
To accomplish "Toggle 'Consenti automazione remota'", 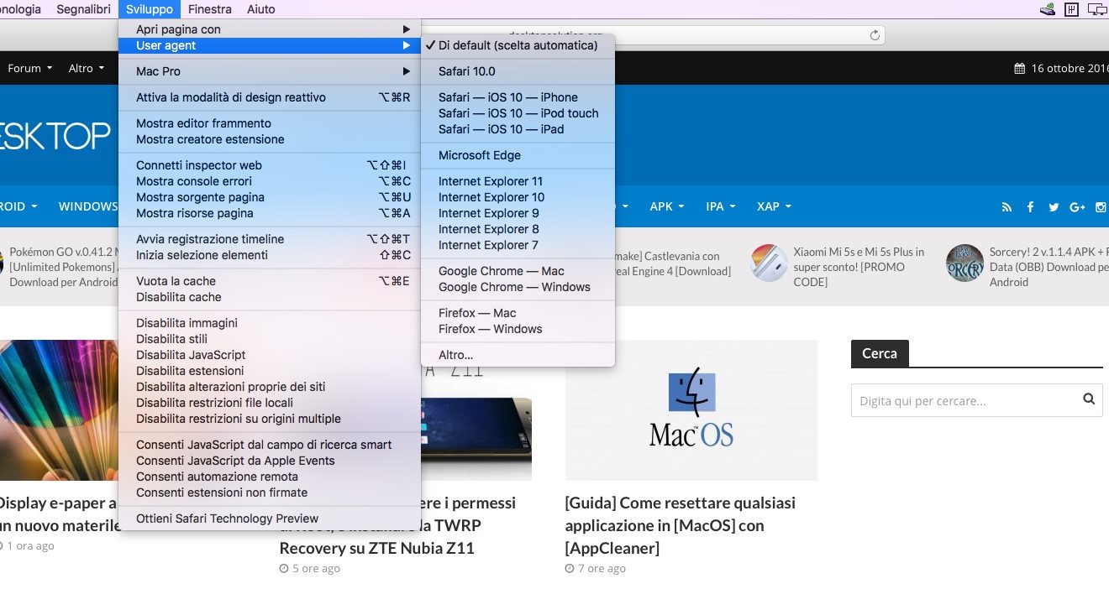I will [270, 477].
